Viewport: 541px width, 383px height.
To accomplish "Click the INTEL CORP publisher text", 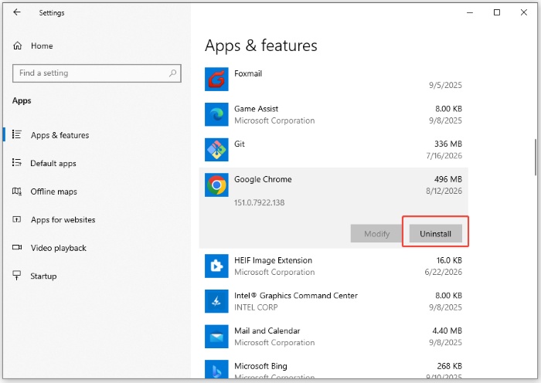I will pyautogui.click(x=256, y=307).
